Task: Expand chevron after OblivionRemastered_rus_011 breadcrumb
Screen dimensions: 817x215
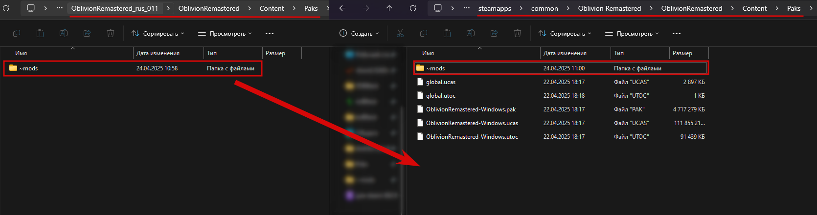Action: coord(168,8)
